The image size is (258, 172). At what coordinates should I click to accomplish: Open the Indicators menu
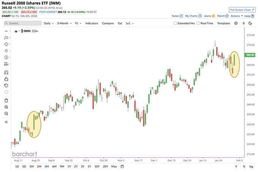[x=91, y=23]
